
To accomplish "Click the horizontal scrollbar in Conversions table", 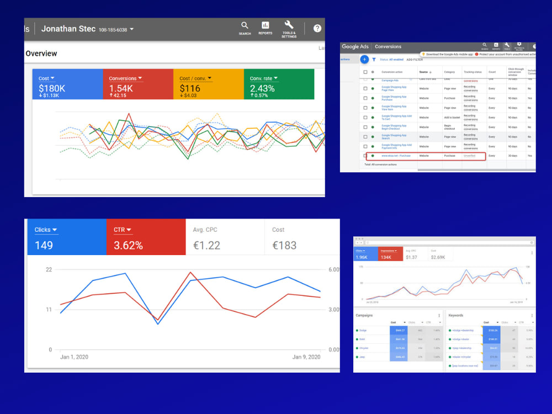I will click(476, 170).
